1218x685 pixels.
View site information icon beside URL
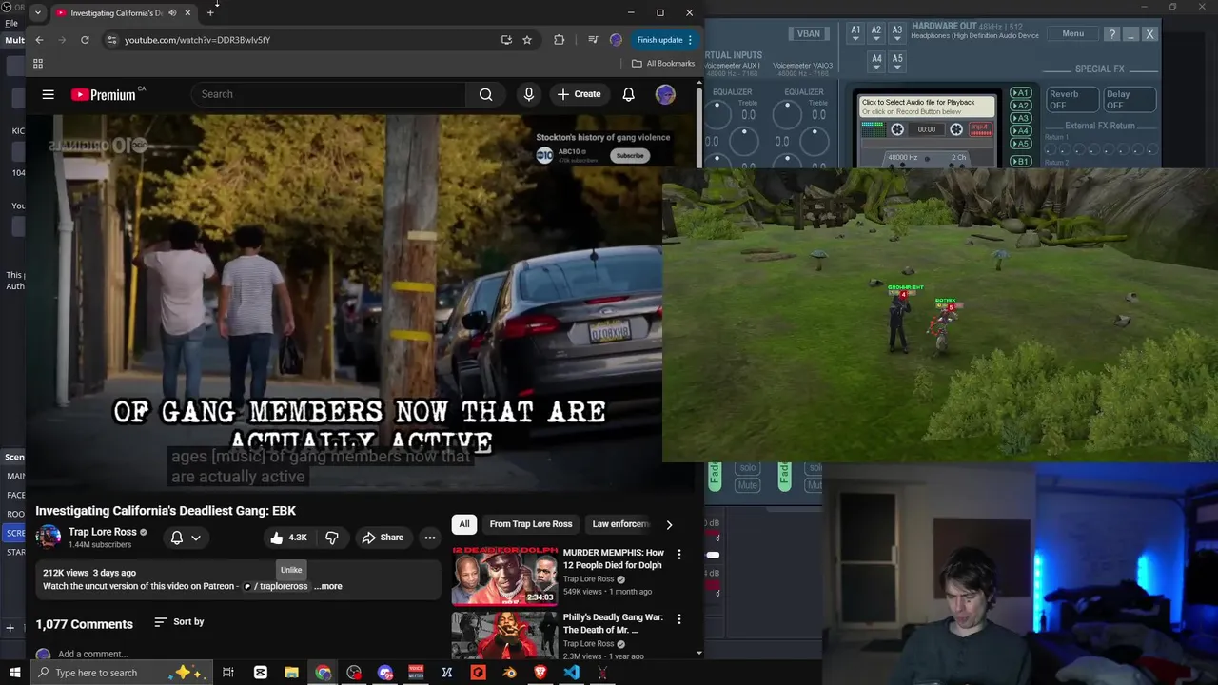tap(112, 40)
